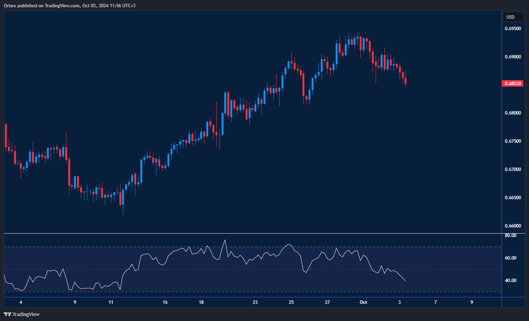Viewport: 529px width, 321px height.
Task: Click the 40.00 indicator scale label
Action: click(x=510, y=281)
